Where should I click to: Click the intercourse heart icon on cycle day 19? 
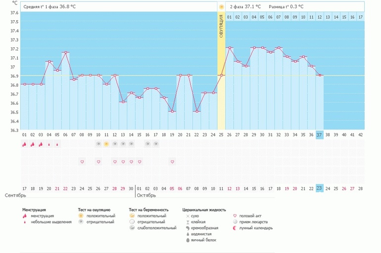172,162
